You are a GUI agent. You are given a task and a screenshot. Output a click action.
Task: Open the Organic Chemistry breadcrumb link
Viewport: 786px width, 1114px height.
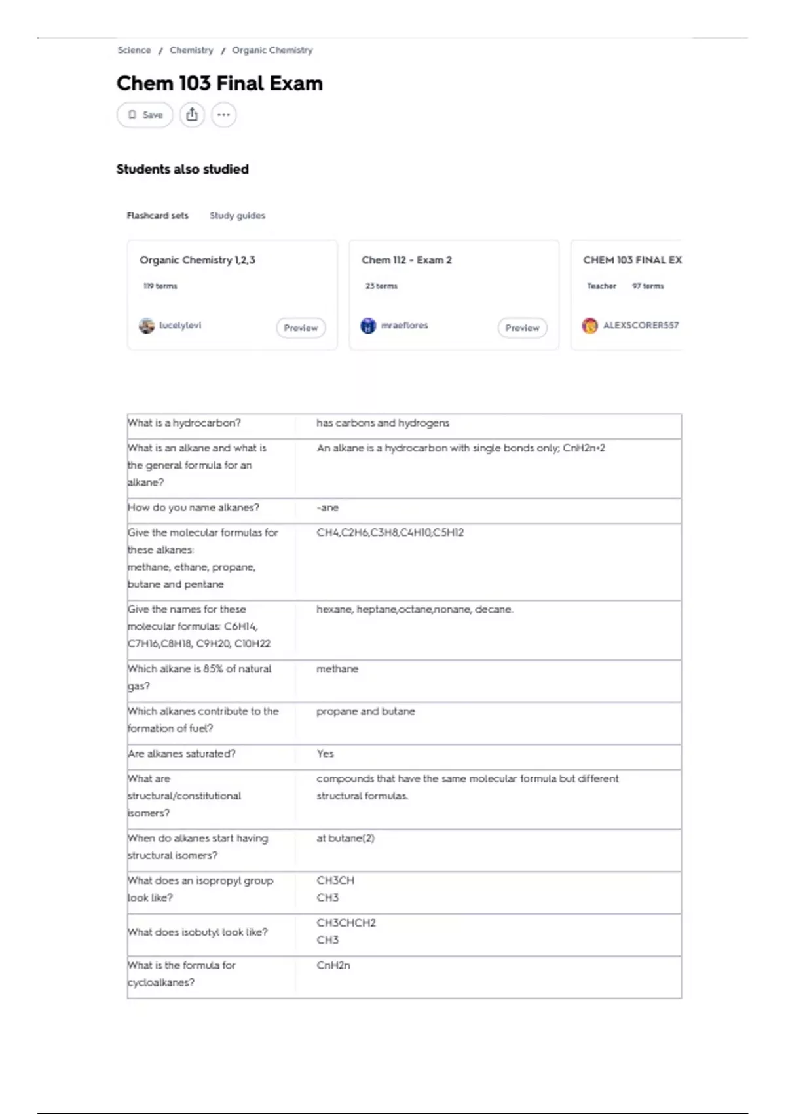(x=272, y=50)
